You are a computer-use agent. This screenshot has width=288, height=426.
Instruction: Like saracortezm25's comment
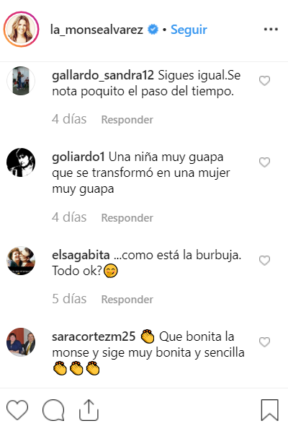click(264, 342)
